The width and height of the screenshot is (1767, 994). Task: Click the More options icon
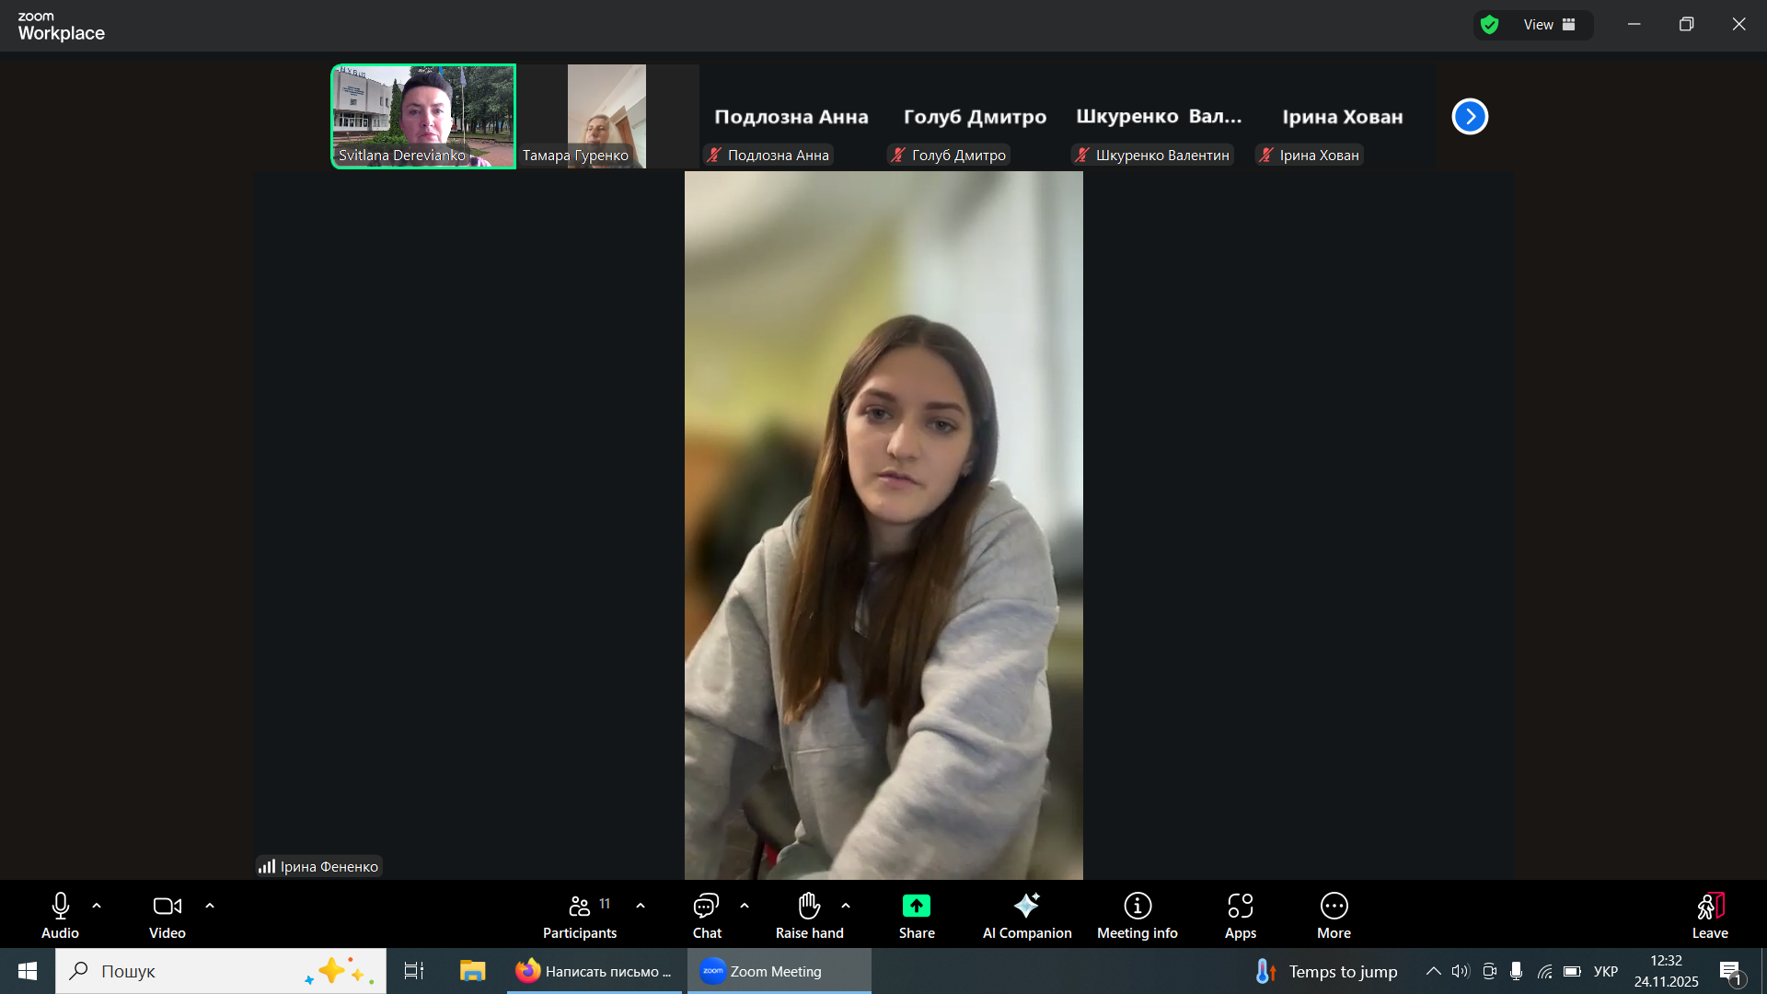click(1334, 916)
